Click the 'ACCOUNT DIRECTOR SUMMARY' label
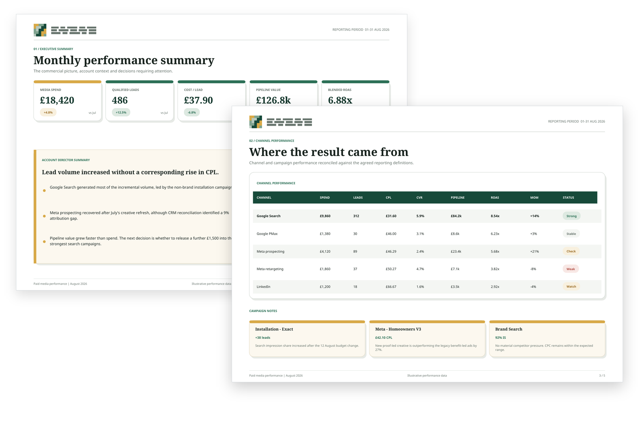The width and height of the screenshot is (639, 423). (66, 160)
